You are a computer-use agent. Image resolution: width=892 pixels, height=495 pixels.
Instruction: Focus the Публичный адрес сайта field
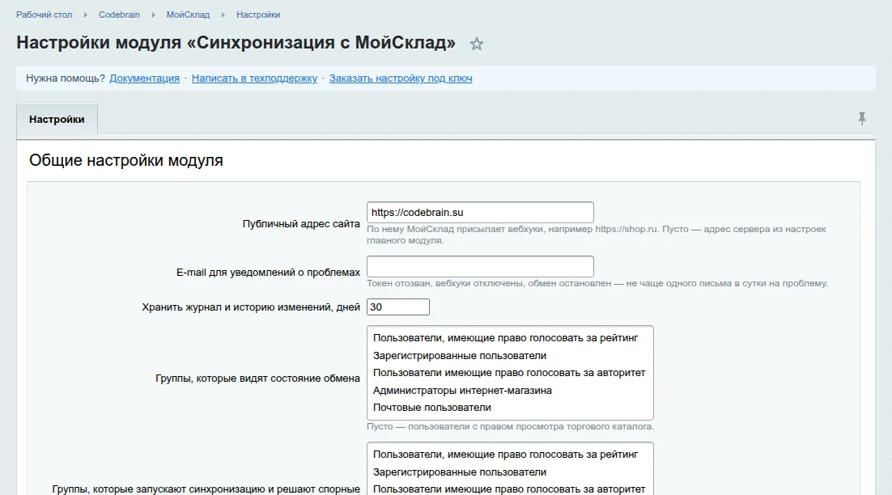[480, 213]
